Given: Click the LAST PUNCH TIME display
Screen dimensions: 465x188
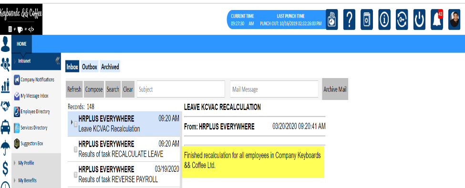Looking at the screenshot, I should [290, 20].
